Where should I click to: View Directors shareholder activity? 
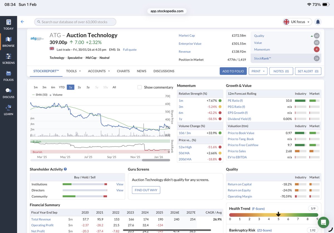tap(120, 190)
